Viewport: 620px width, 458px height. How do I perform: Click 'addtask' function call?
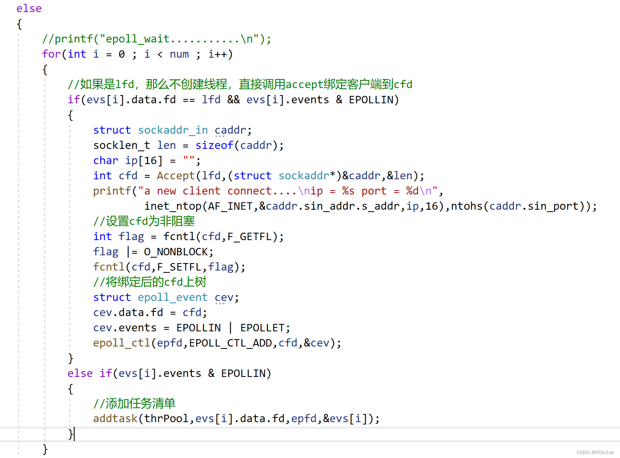click(x=115, y=419)
